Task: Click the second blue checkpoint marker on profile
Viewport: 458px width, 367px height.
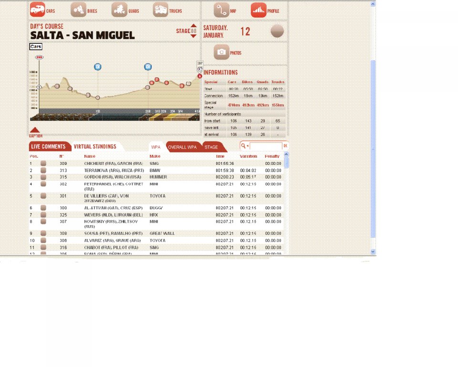Action: click(x=148, y=67)
